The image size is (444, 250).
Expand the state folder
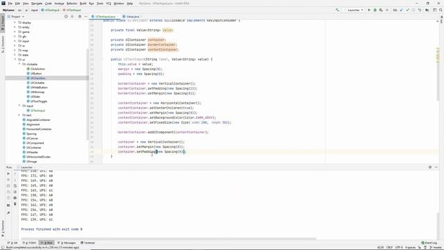pos(15,55)
